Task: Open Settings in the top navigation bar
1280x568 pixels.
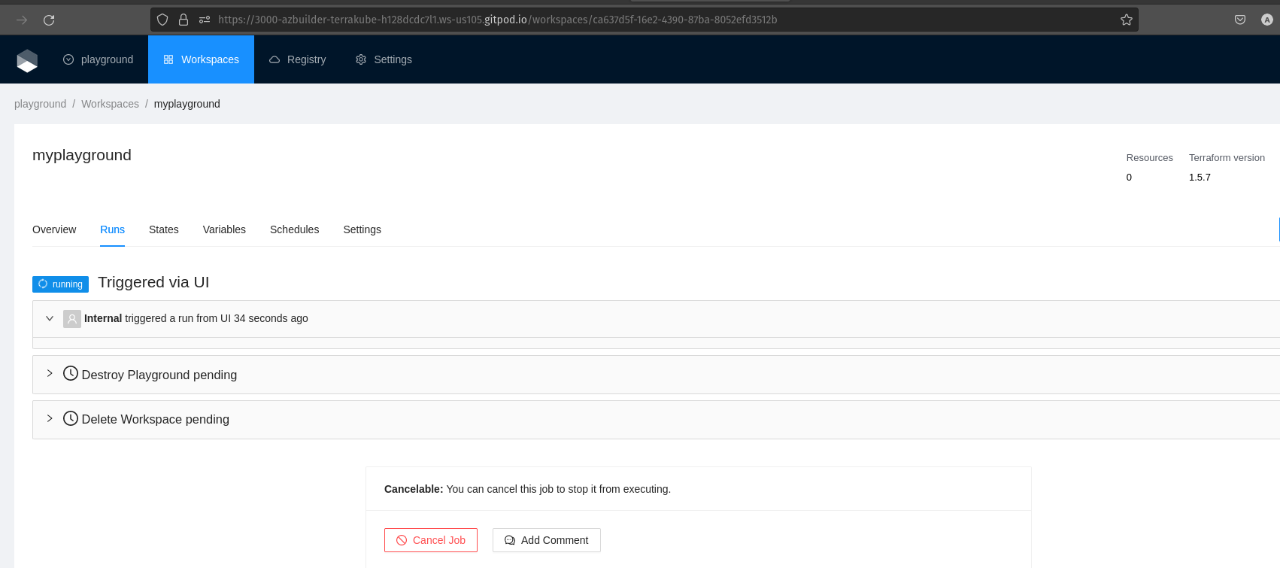Action: coord(384,59)
